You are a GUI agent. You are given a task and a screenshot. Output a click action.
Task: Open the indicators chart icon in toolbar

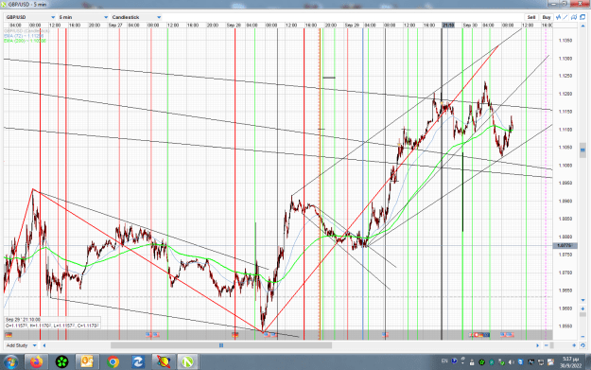pos(558,17)
